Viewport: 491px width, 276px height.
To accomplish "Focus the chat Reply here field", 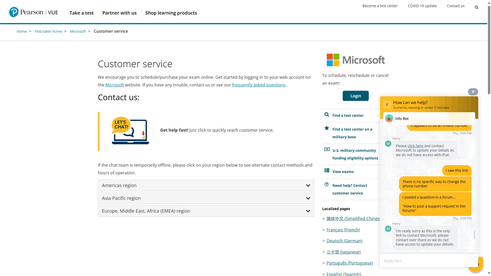I will click(429, 261).
